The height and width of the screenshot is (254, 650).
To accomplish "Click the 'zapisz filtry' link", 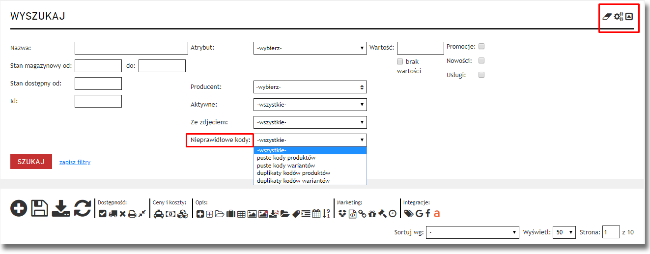I will [x=75, y=162].
